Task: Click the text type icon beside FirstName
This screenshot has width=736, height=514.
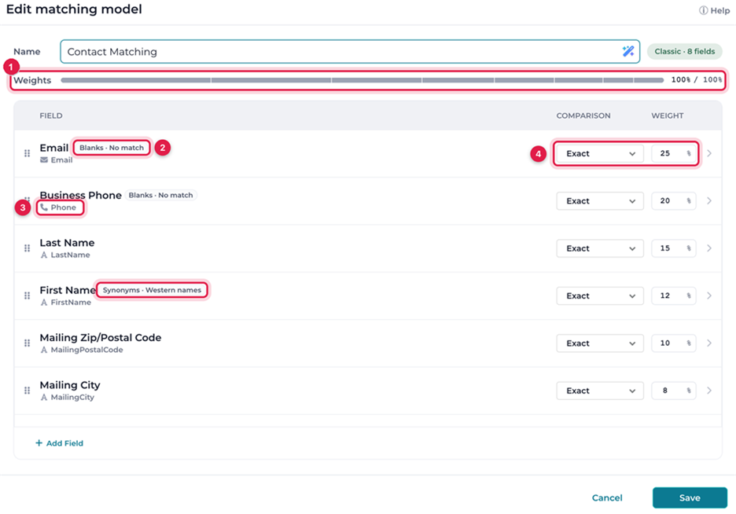Action: point(44,302)
